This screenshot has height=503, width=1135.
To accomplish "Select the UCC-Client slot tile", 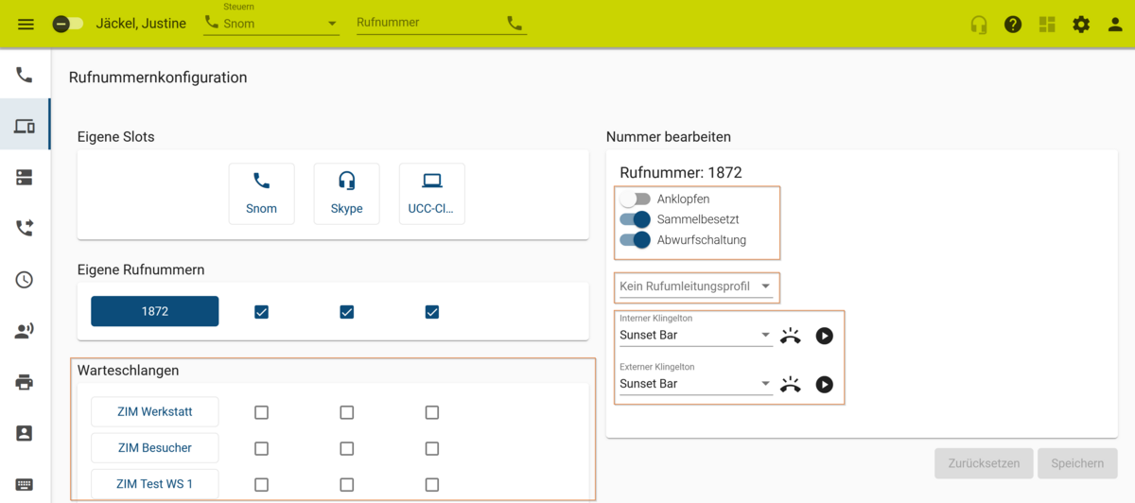I will tap(432, 194).
